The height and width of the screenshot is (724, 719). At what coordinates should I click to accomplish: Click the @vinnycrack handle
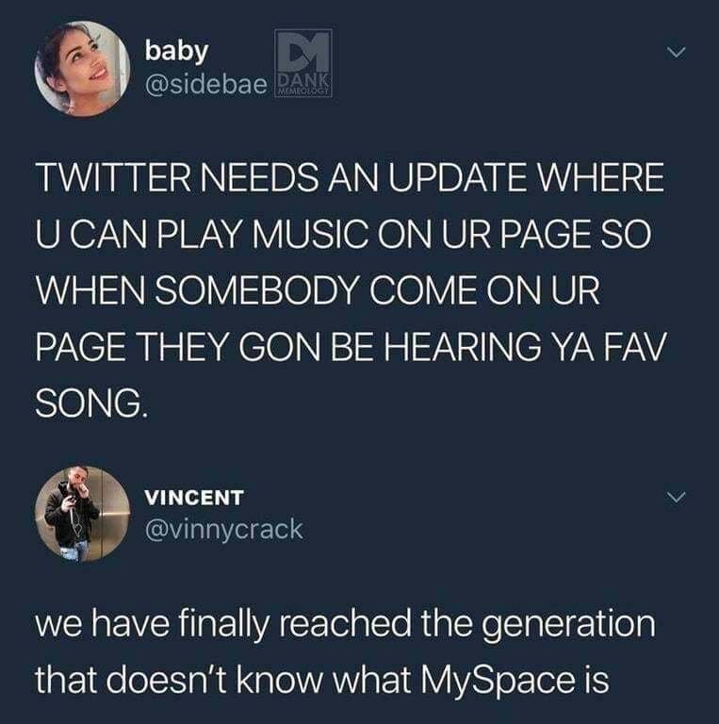tap(224, 529)
